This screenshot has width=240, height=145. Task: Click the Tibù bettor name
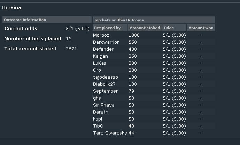coord(98,126)
